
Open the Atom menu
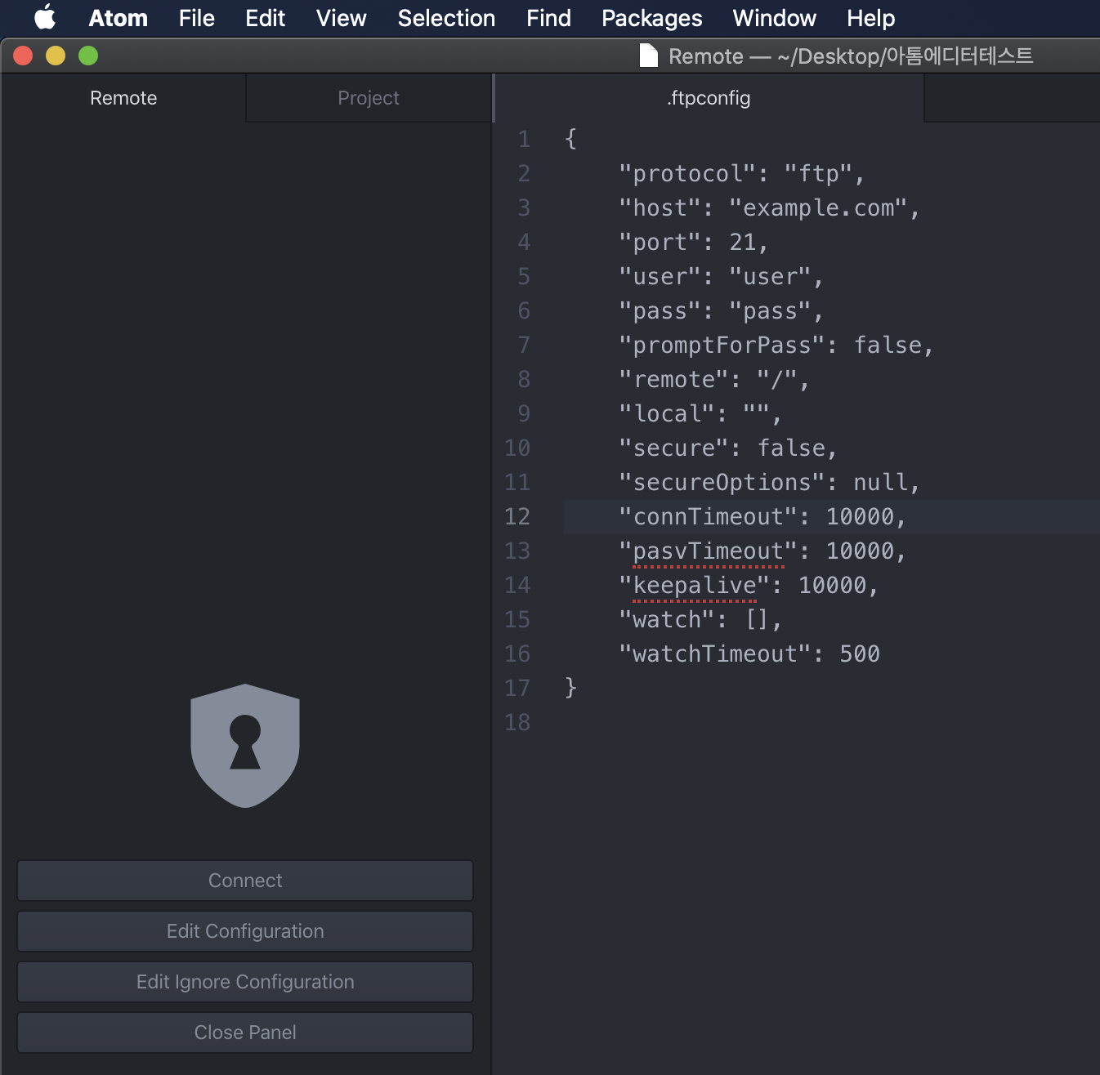[x=118, y=18]
